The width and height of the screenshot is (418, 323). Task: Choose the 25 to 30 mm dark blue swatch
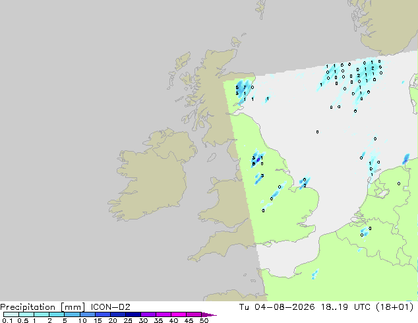pyautogui.click(x=133, y=314)
